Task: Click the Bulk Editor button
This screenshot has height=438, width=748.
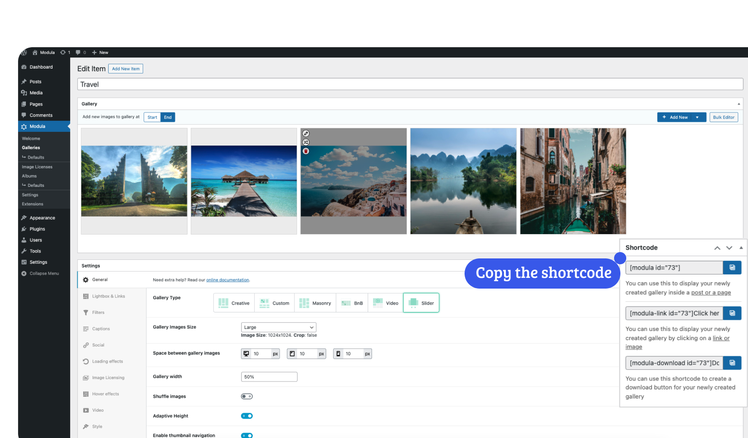Action: [724, 117]
